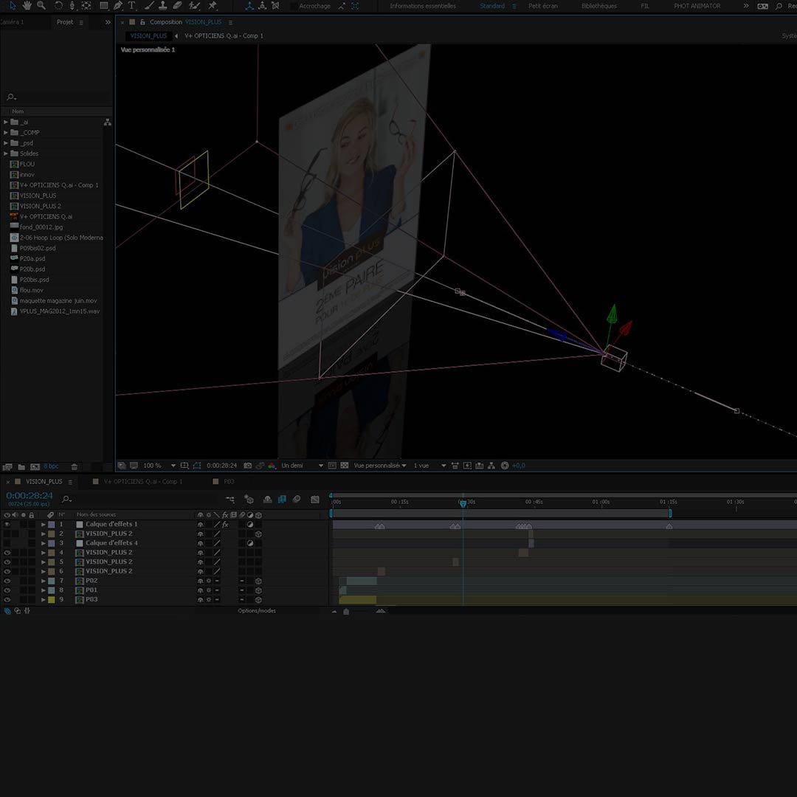Open the P03 timeline tab

tap(229, 481)
